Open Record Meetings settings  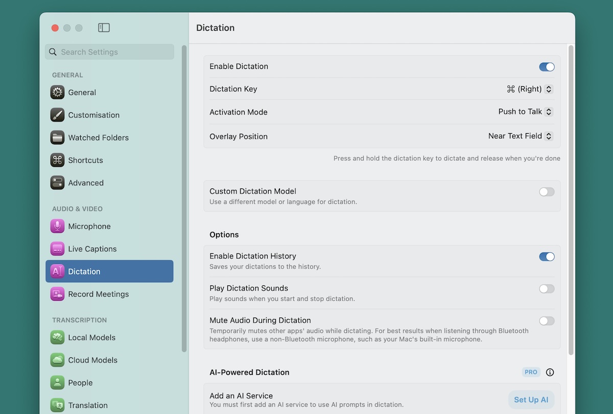click(x=109, y=294)
